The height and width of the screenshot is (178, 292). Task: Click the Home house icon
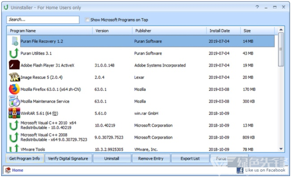pos(8,170)
